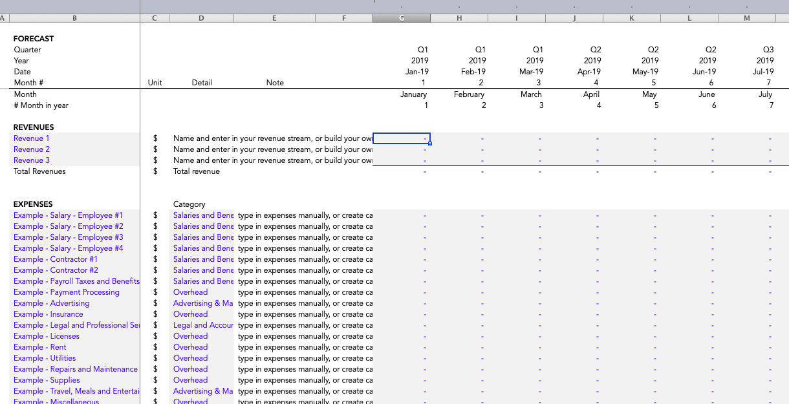Select column M header

(747, 18)
